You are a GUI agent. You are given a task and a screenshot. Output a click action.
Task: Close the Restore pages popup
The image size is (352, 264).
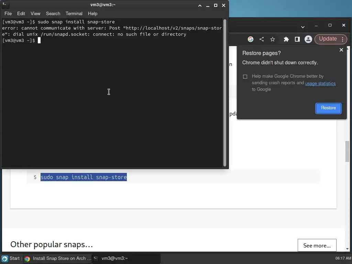click(341, 50)
